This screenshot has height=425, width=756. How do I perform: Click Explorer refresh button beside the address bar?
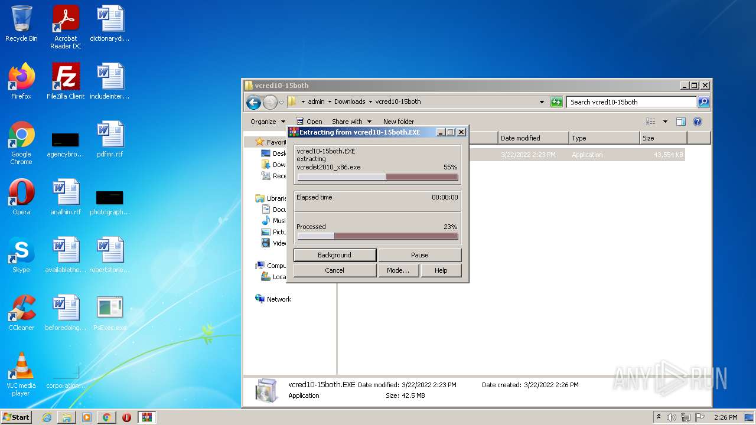point(556,102)
